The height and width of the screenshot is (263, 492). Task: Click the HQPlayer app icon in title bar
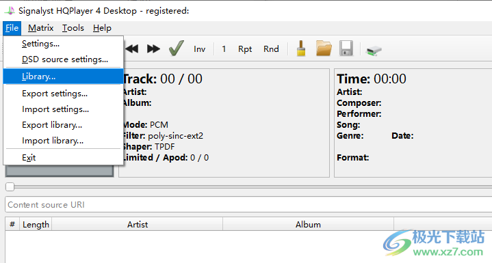(10, 11)
